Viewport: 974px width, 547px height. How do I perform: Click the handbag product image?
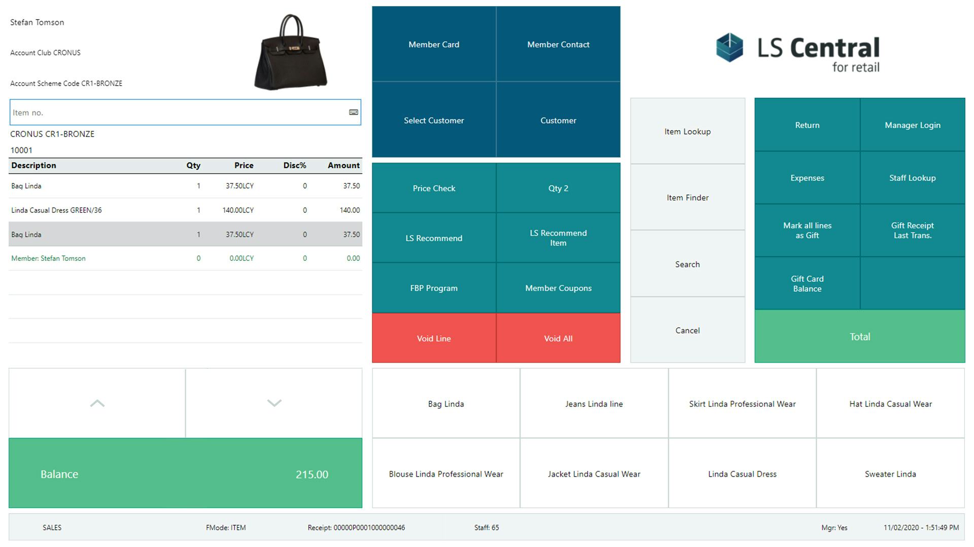[x=291, y=52]
